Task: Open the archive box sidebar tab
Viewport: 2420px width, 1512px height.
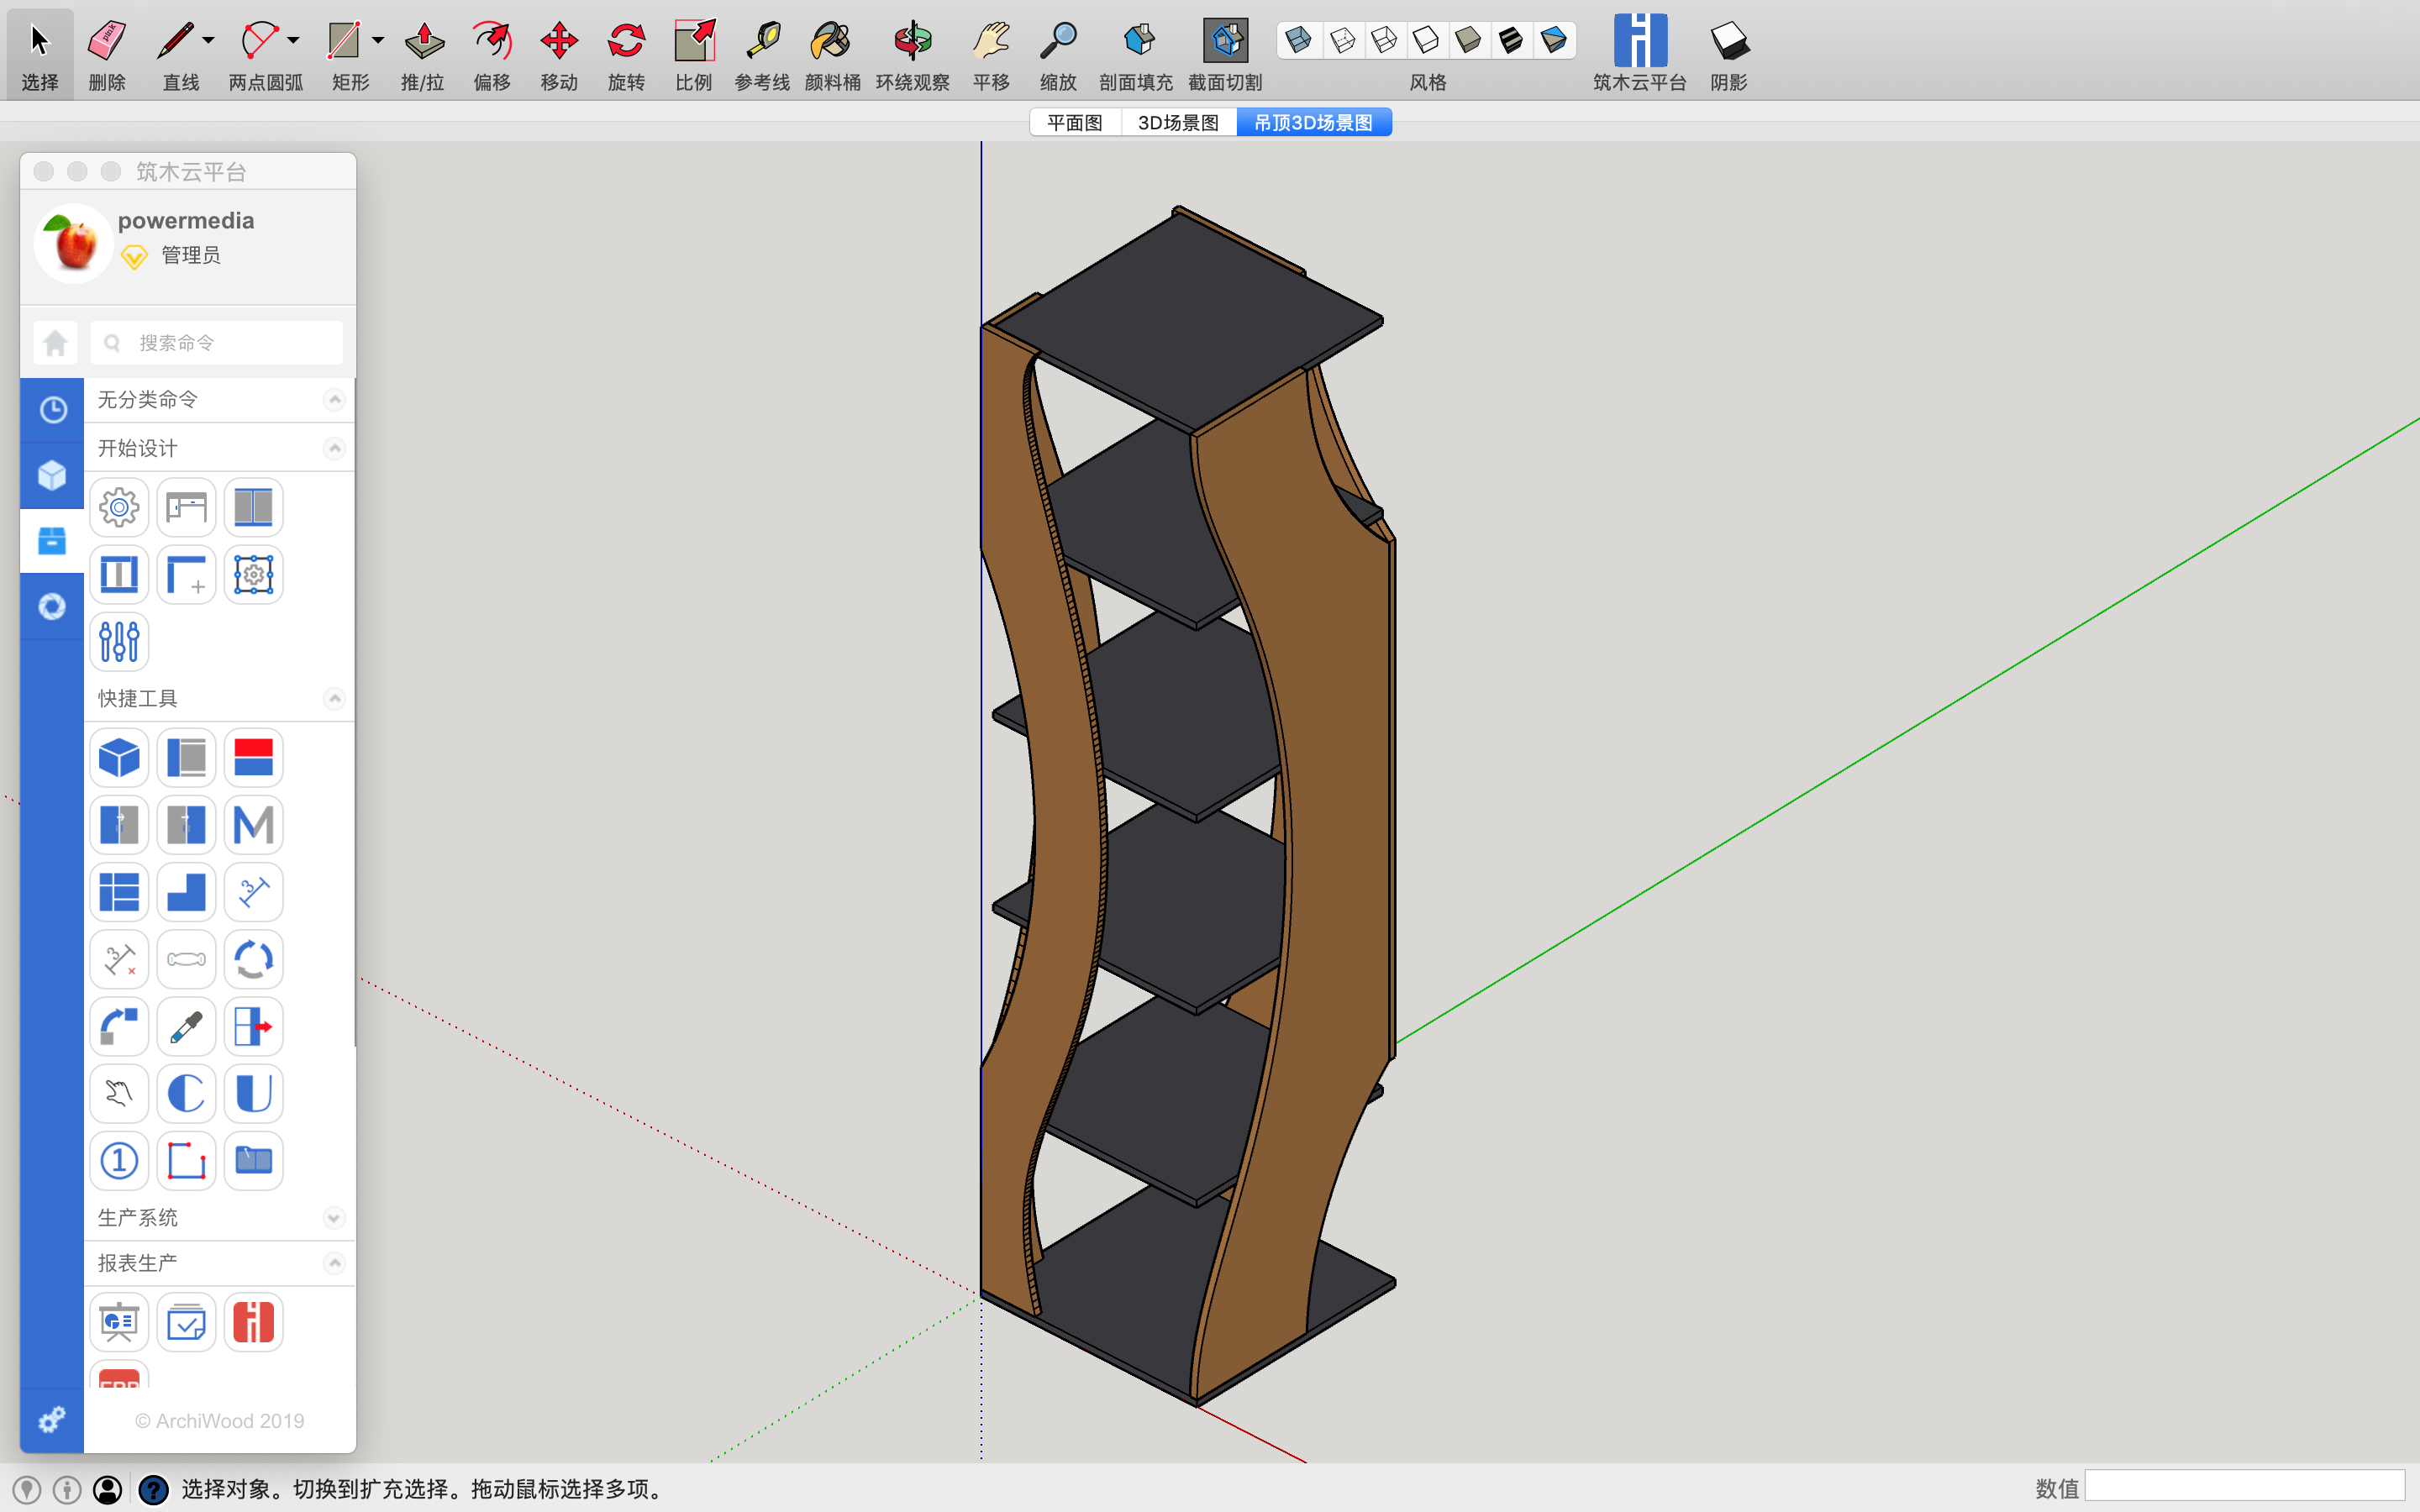Action: click(52, 541)
